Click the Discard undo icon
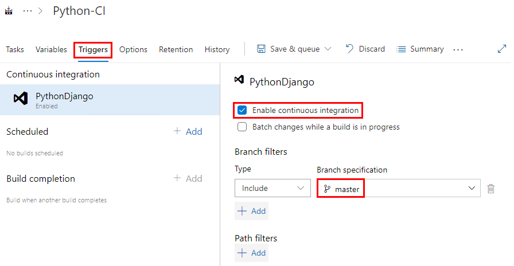This screenshot has width=514, height=266. pyautogui.click(x=349, y=49)
